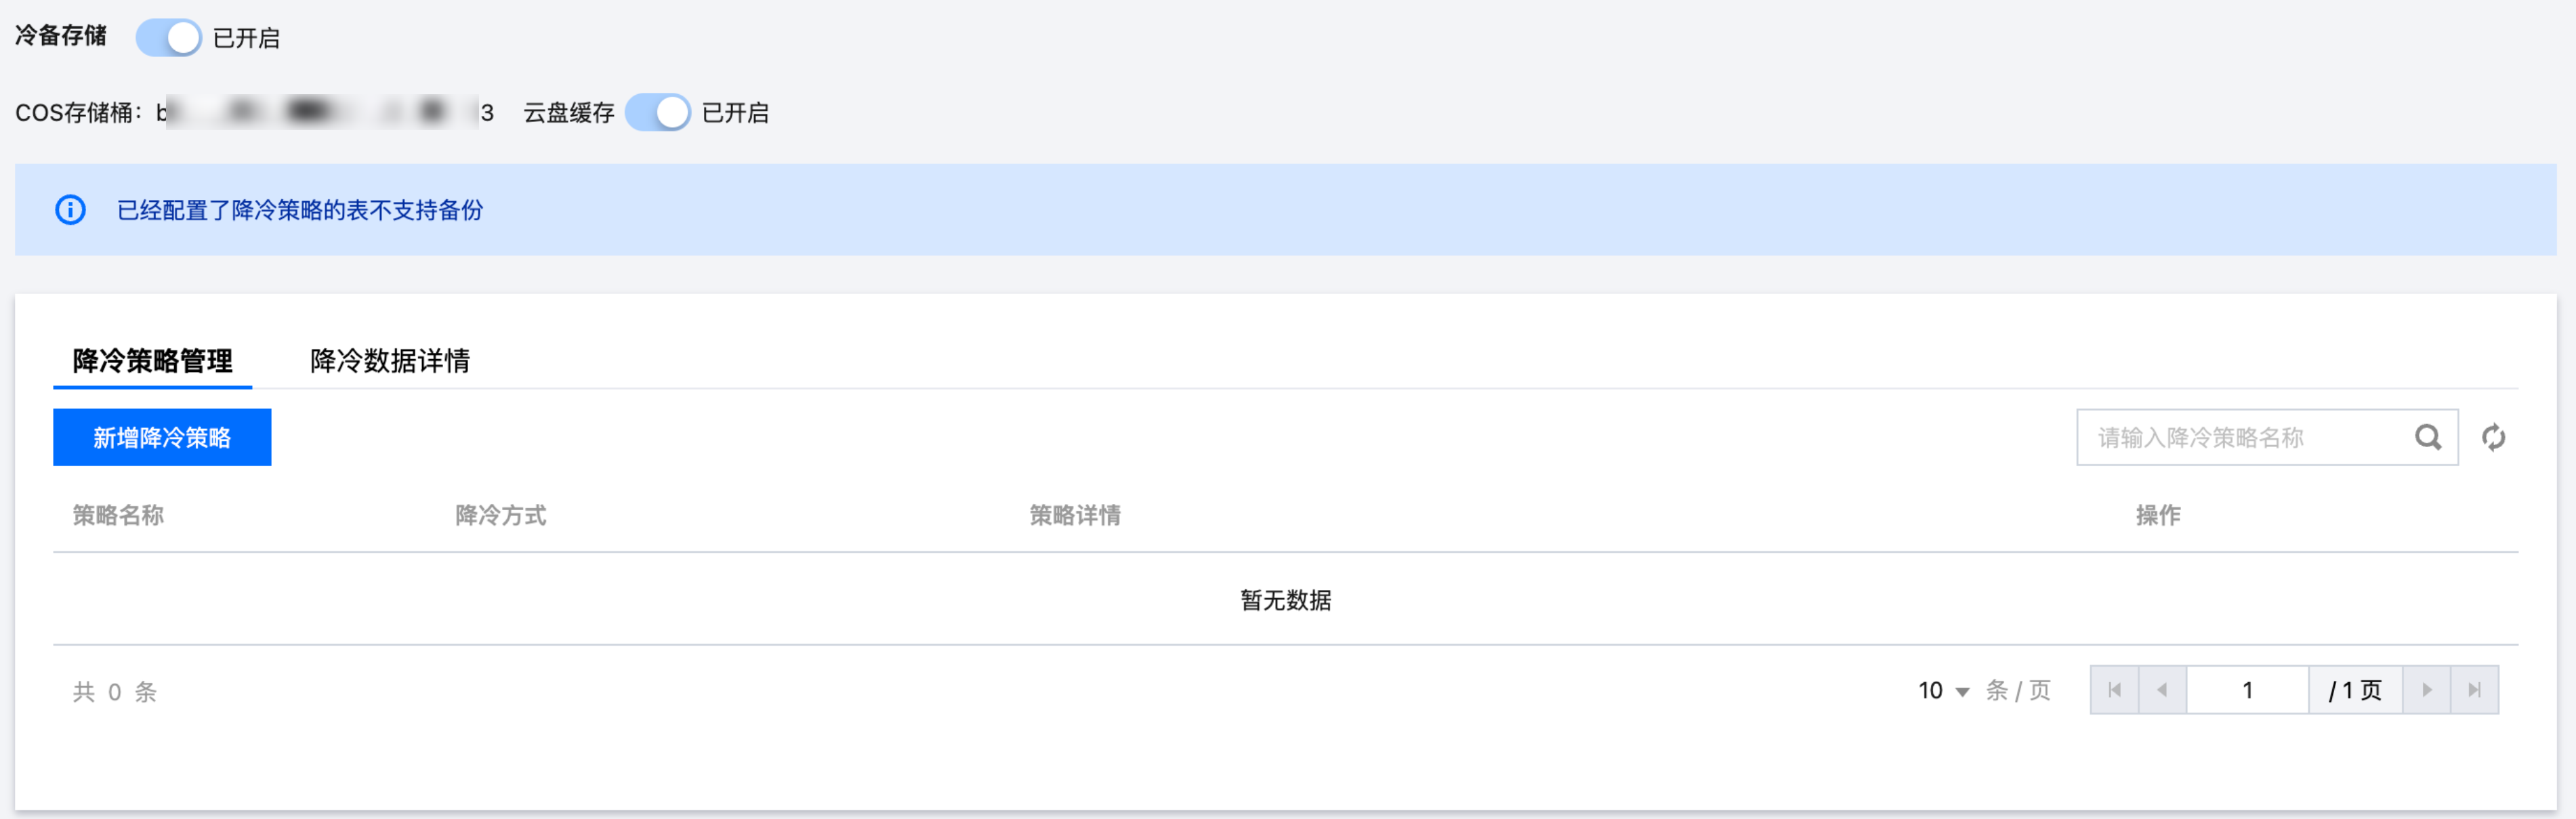Click the page number input box
2576x819 pixels.
2247,690
